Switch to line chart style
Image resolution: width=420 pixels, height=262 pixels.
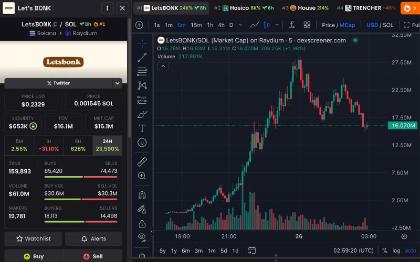255,25
